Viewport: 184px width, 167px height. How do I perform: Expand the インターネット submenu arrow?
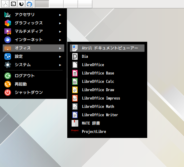pyautogui.click(x=60, y=40)
